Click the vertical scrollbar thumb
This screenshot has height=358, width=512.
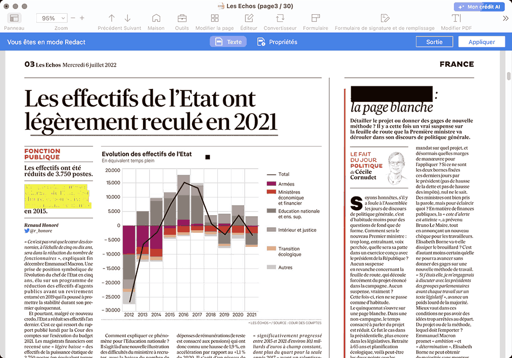point(508,76)
